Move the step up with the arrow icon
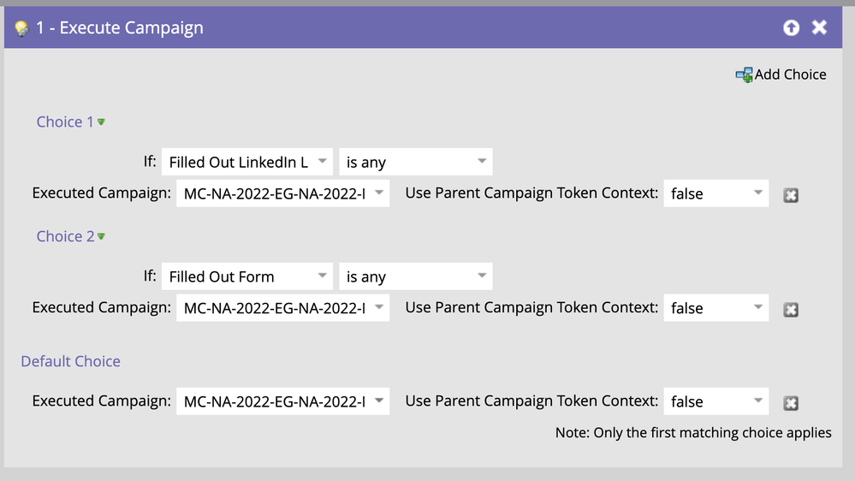 [791, 27]
